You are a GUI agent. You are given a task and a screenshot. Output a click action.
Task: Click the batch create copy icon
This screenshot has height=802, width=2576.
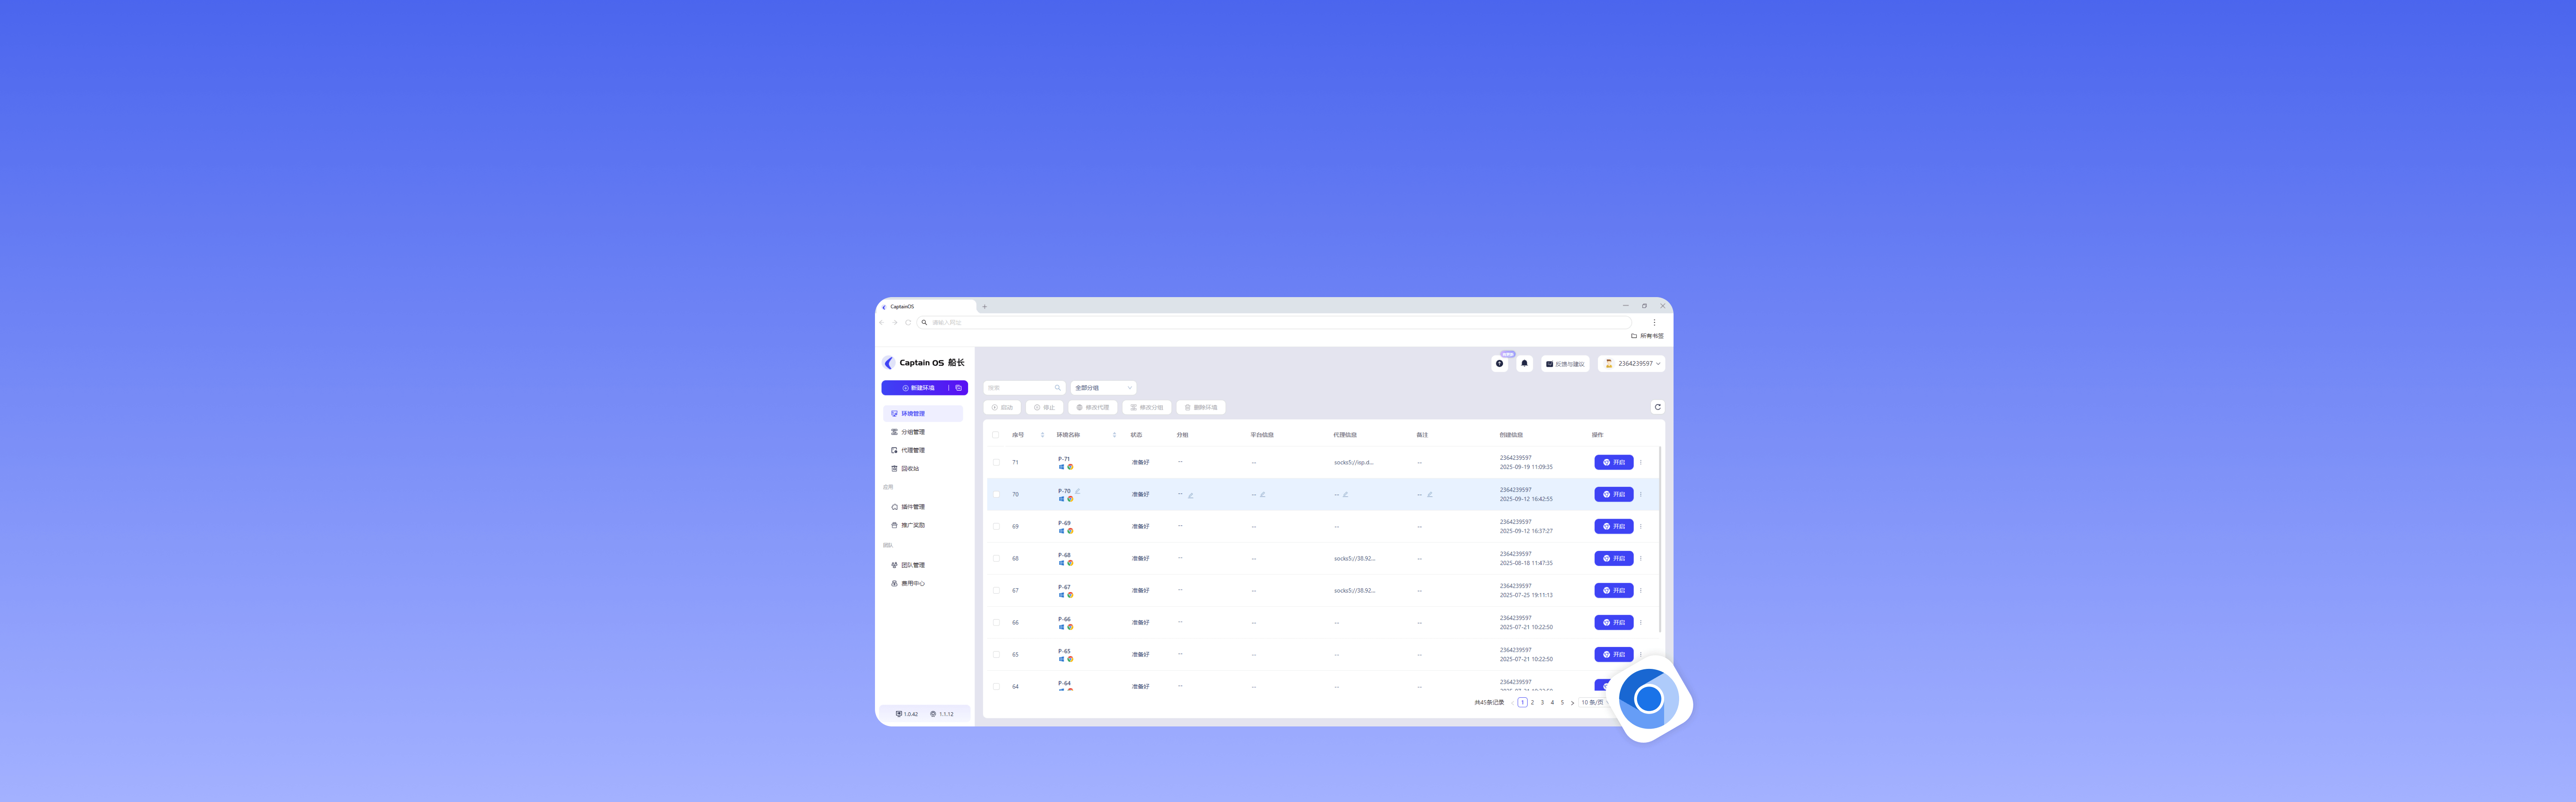pyautogui.click(x=958, y=388)
